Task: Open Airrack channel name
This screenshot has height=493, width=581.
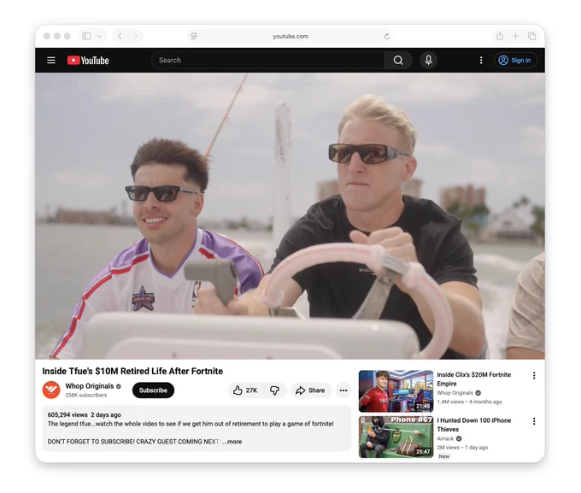Action: (445, 438)
